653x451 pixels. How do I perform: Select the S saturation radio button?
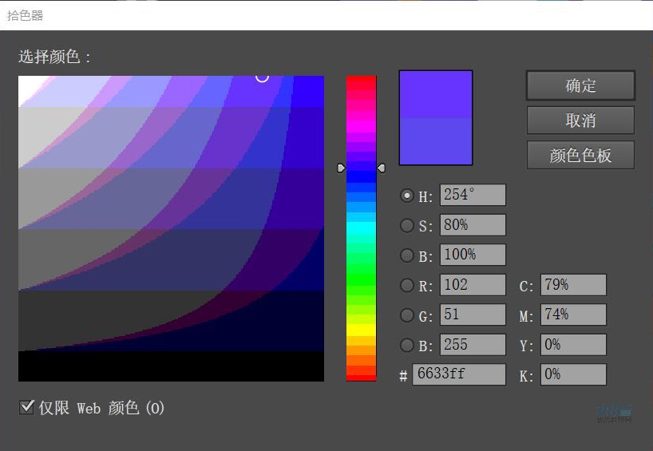(407, 226)
